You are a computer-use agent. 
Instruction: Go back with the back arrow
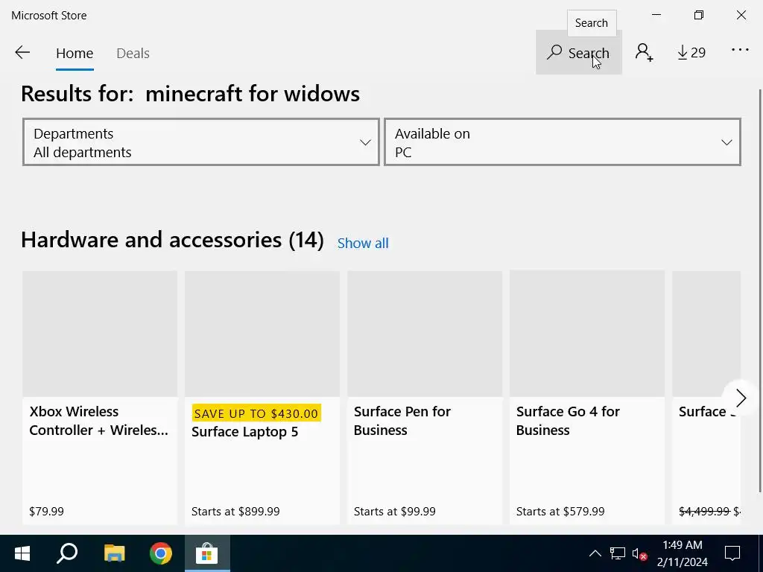click(22, 53)
